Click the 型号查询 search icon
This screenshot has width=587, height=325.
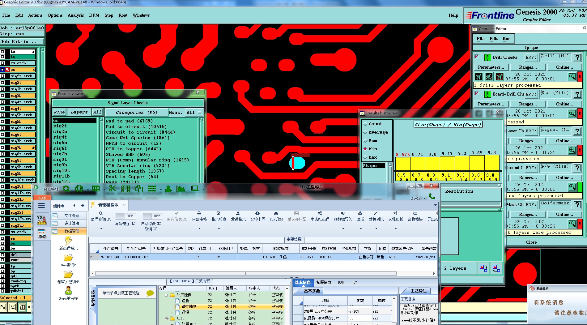click(x=101, y=213)
